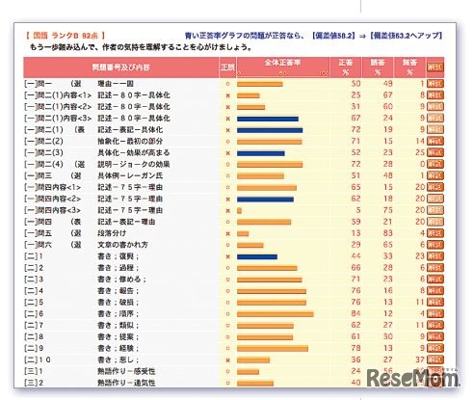Open 解説 for [二]6 書き；順序 row
The height and width of the screenshot is (400, 473).
click(435, 314)
